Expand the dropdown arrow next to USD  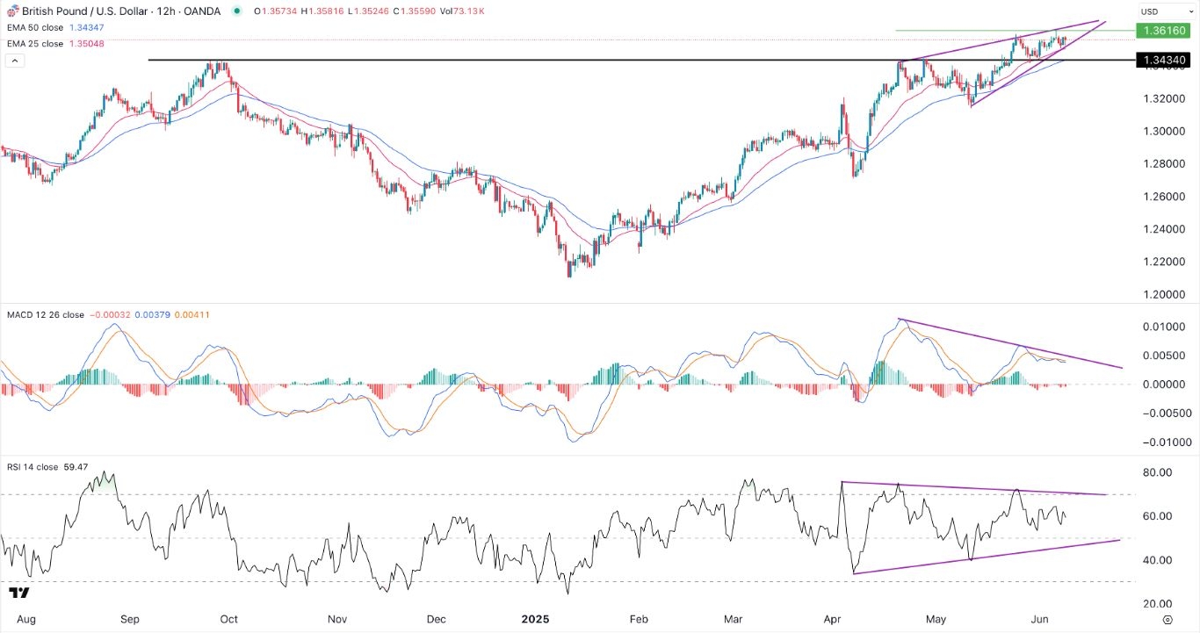point(1192,11)
